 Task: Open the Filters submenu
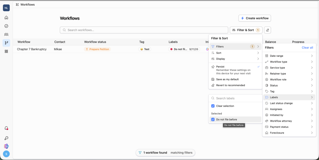(x=236, y=46)
